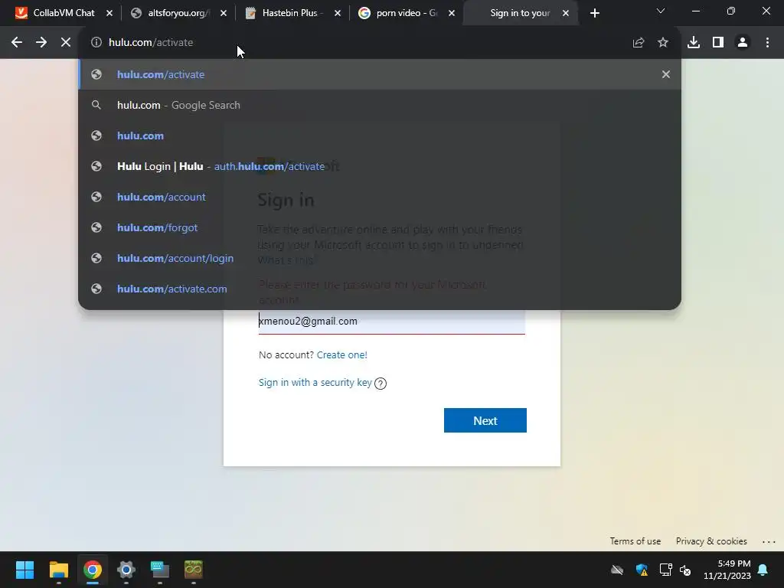Bookmark this page with the star
Screen dimensions: 784x588
(x=663, y=43)
